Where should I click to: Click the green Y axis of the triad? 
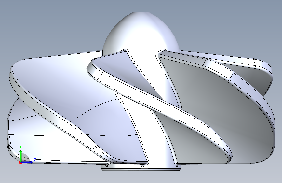pyautogui.click(x=21, y=156)
